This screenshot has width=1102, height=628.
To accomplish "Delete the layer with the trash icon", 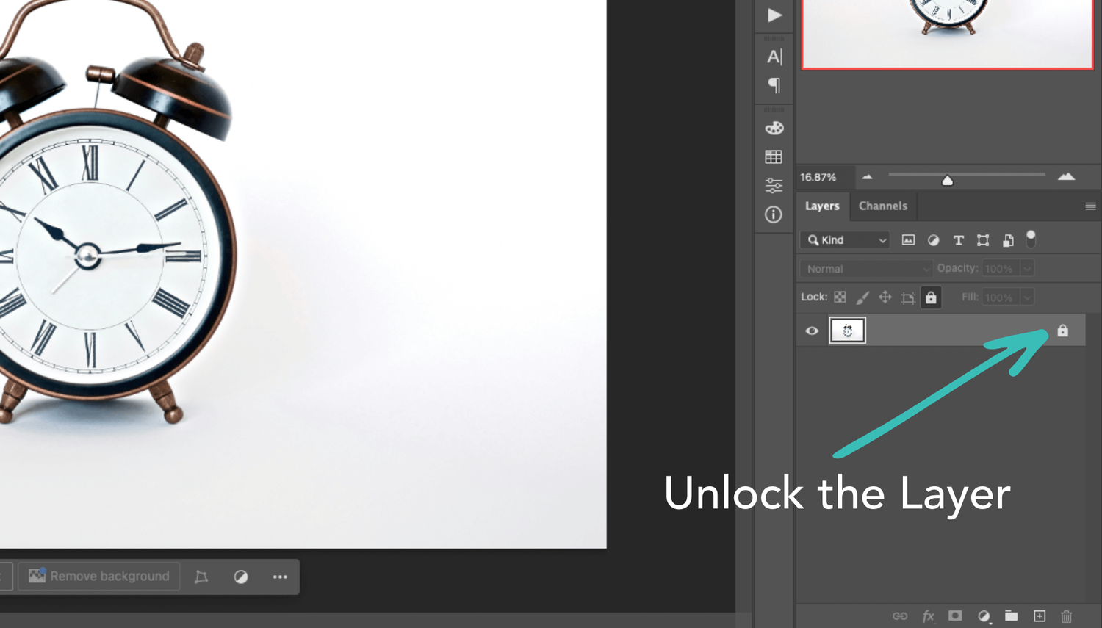I will click(1066, 616).
